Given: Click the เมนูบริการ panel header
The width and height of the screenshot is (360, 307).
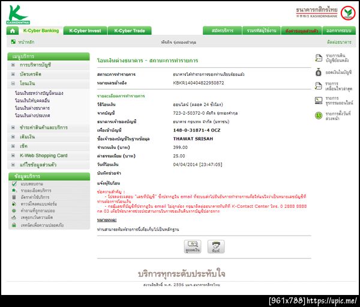Looking at the screenshot, I should (x=49, y=56).
